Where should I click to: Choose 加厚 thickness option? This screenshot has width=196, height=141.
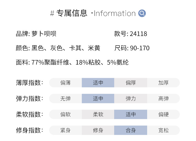pos(163,83)
